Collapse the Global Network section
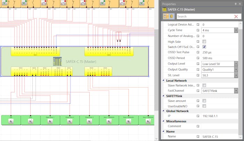 point(163,111)
